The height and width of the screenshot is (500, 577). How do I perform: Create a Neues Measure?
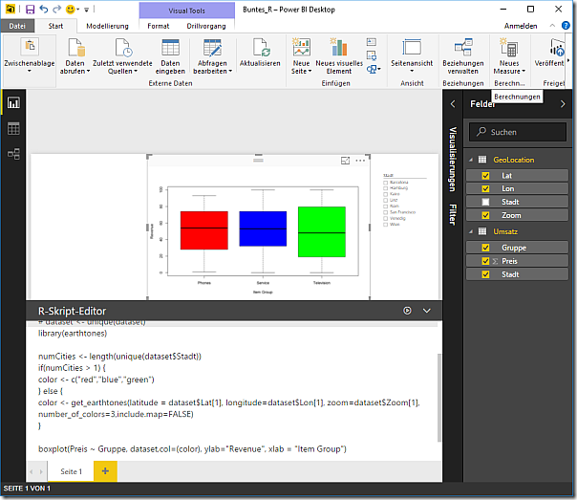click(x=509, y=56)
